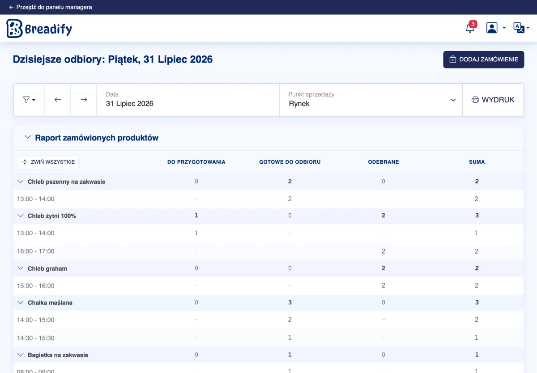This screenshot has width=537, height=373.
Task: Go to next day with right arrow
Action: pyautogui.click(x=84, y=100)
